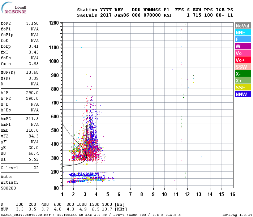Click the foF2 value 3.150

[33, 23]
